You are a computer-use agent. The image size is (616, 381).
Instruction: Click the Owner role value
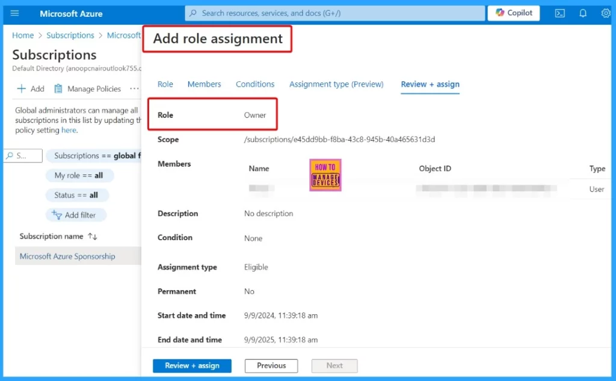click(255, 115)
